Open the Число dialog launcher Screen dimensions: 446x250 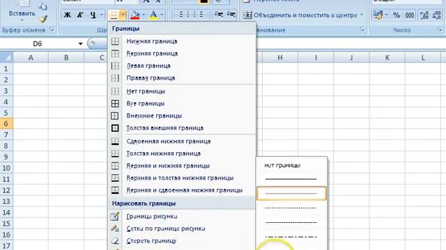click(440, 29)
